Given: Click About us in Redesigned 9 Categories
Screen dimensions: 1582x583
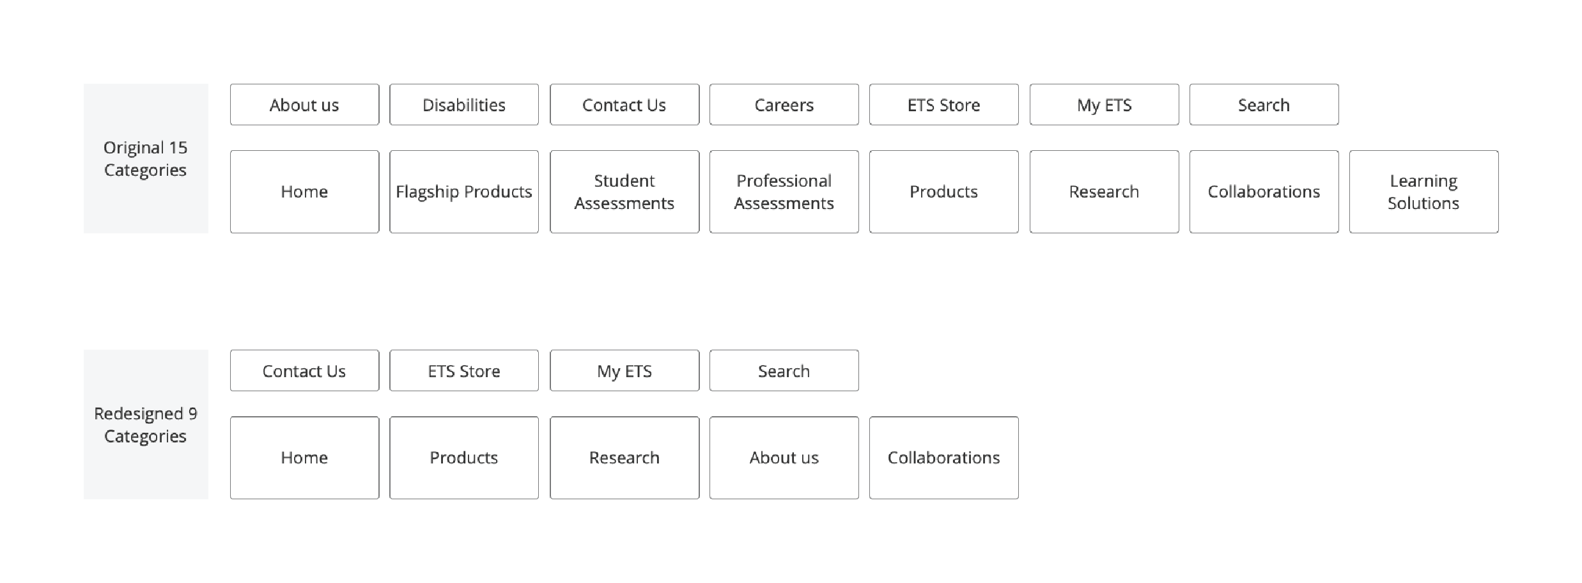Looking at the screenshot, I should pos(784,458).
